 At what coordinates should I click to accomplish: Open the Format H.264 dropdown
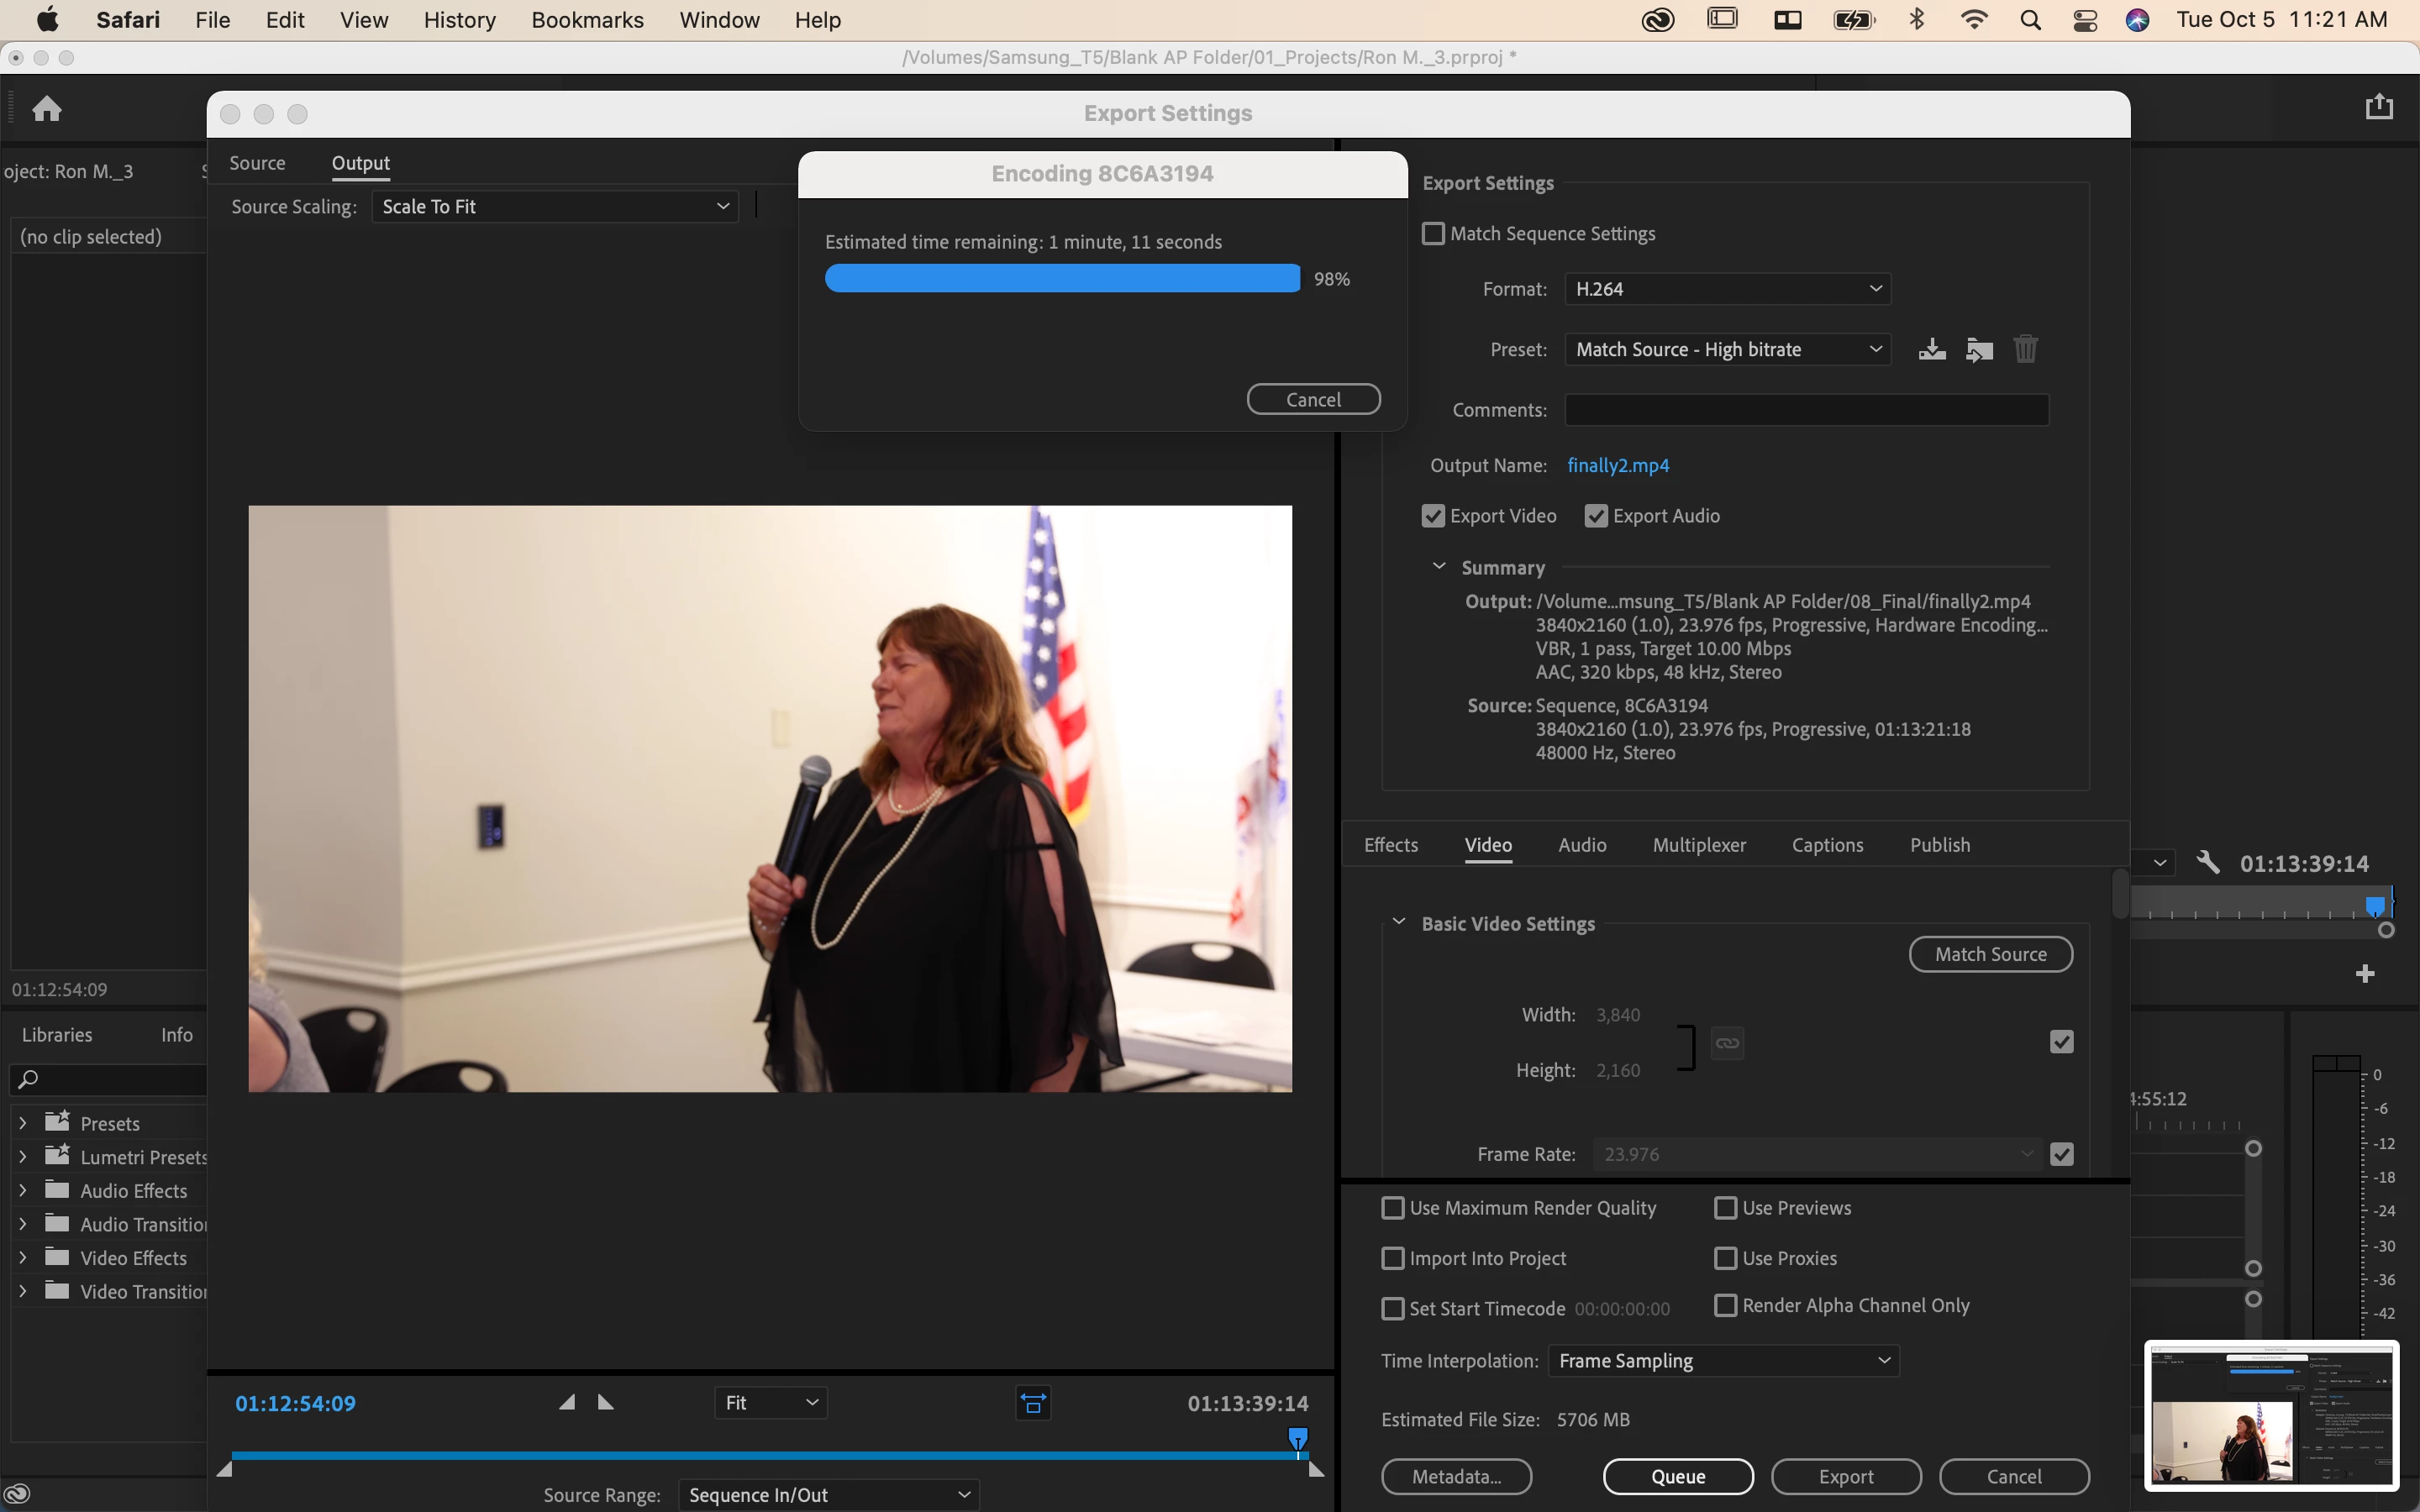click(x=1727, y=289)
